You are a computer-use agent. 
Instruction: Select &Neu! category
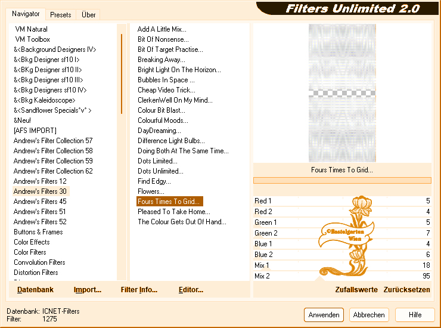(x=22, y=120)
